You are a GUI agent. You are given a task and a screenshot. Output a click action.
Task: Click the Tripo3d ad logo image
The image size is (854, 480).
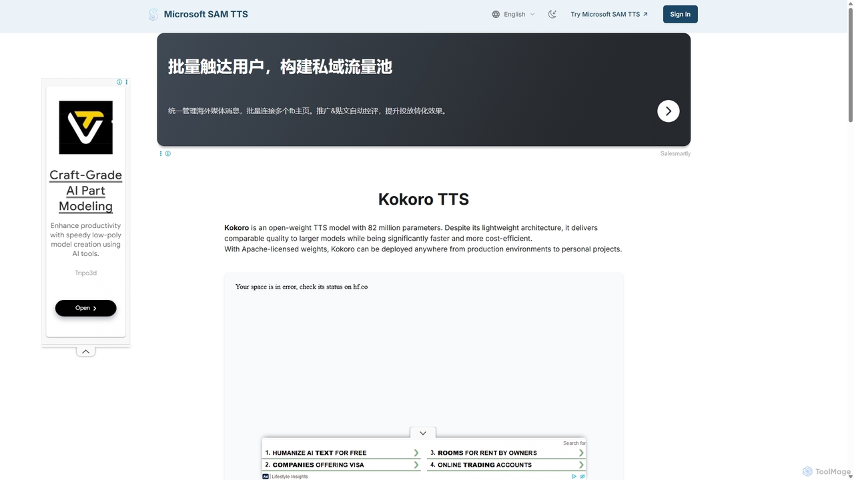tap(85, 127)
